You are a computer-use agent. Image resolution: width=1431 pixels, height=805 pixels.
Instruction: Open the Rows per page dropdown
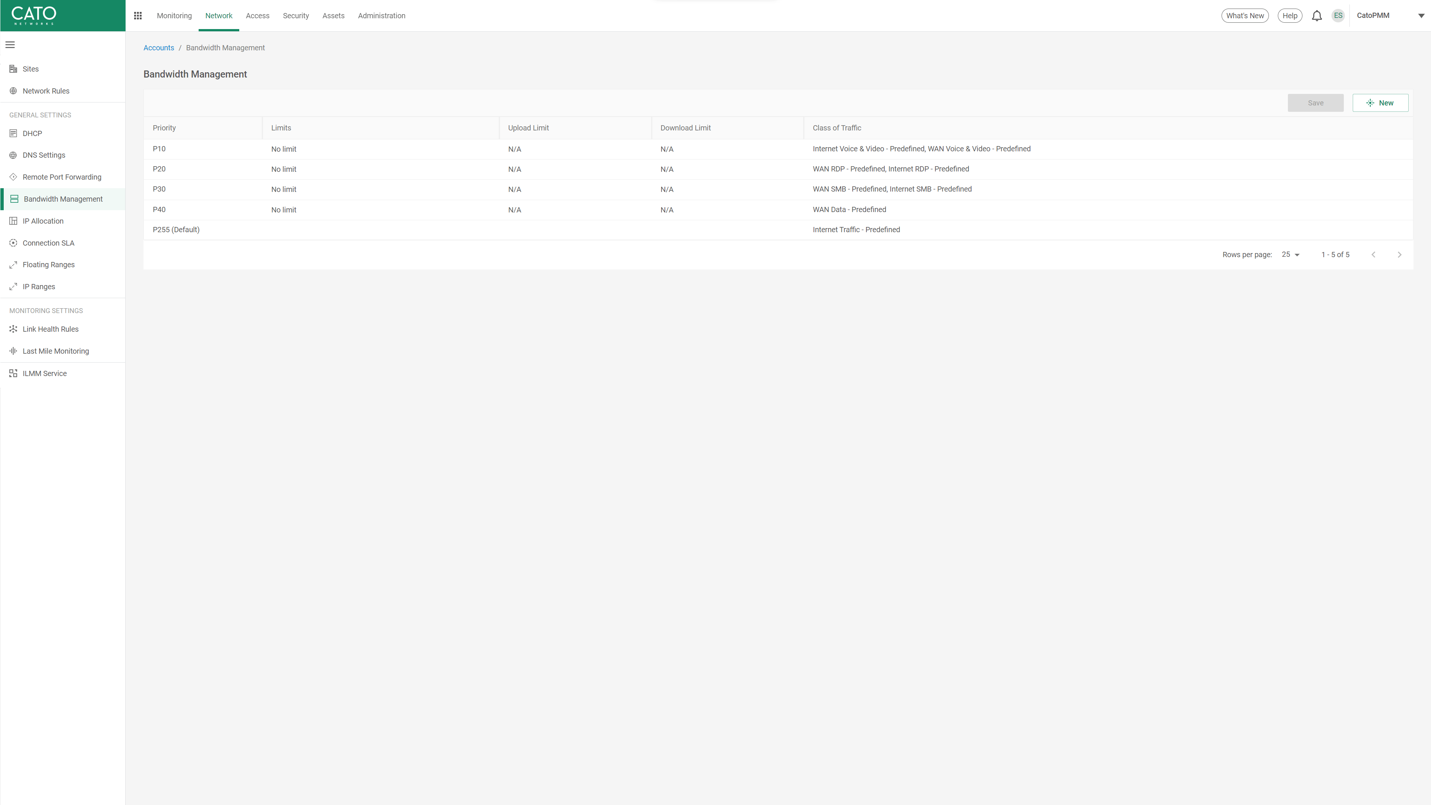(1291, 255)
